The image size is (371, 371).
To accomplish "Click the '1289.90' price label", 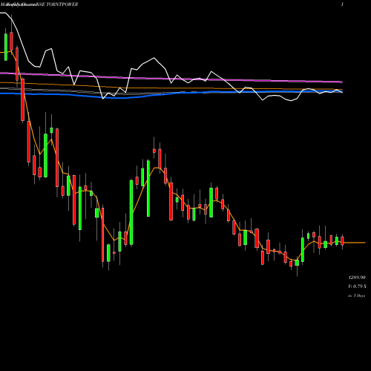I will coord(357,278).
